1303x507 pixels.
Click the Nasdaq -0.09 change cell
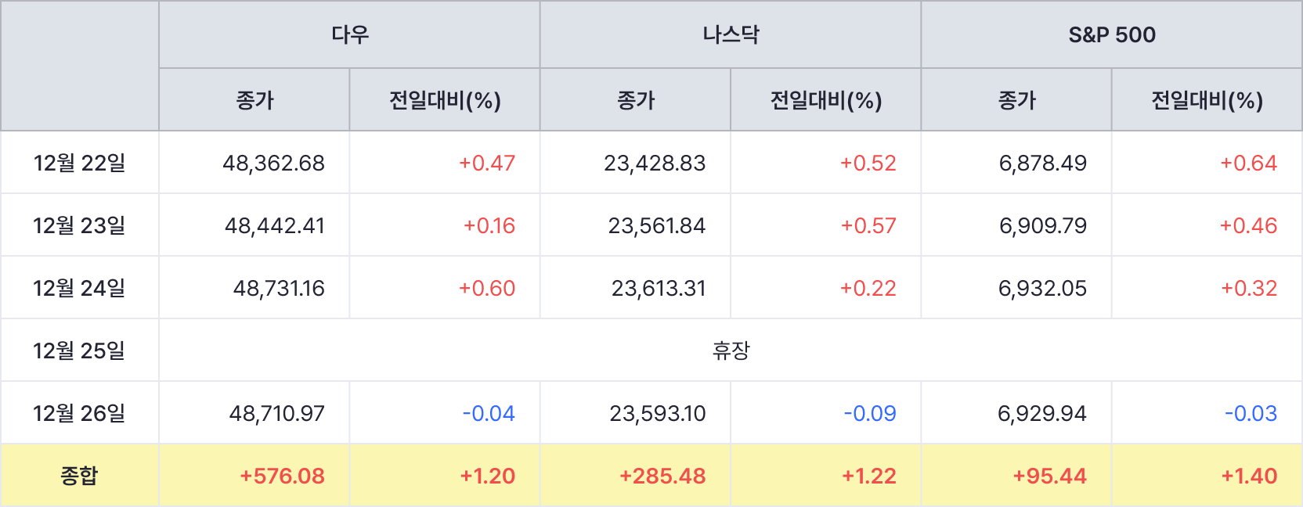click(x=869, y=413)
